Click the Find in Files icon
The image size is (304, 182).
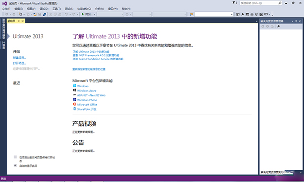(191, 14)
